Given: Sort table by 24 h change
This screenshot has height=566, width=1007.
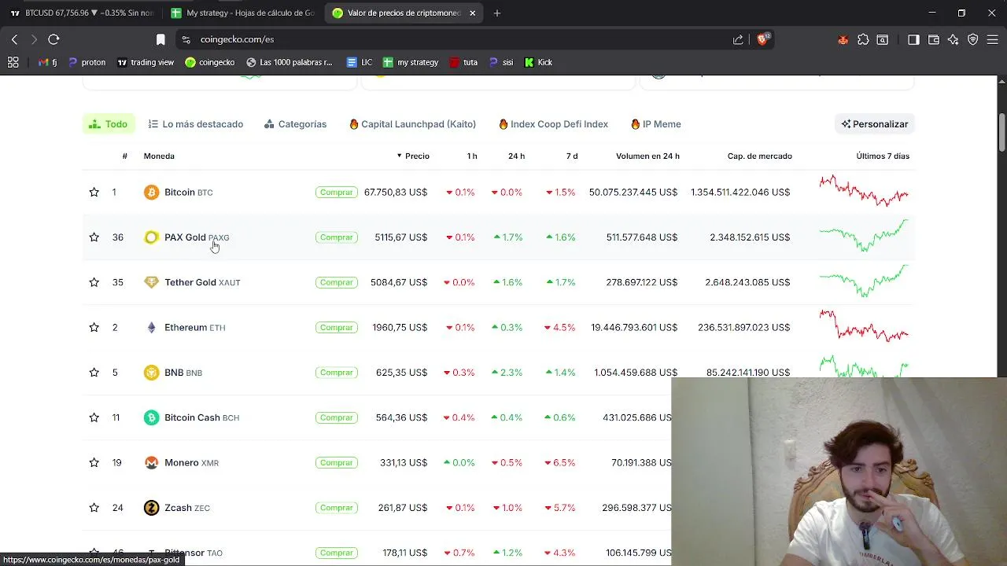Looking at the screenshot, I should pos(516,156).
